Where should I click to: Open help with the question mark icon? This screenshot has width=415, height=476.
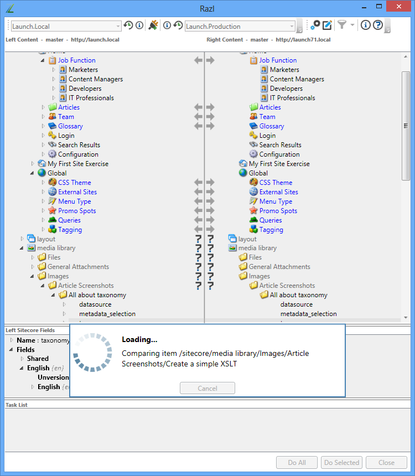378,25
